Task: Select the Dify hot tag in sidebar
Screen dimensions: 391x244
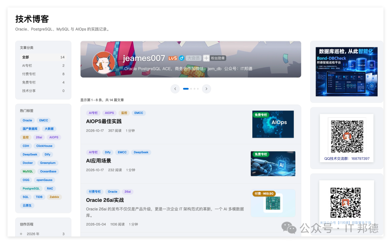Action: coord(47,154)
